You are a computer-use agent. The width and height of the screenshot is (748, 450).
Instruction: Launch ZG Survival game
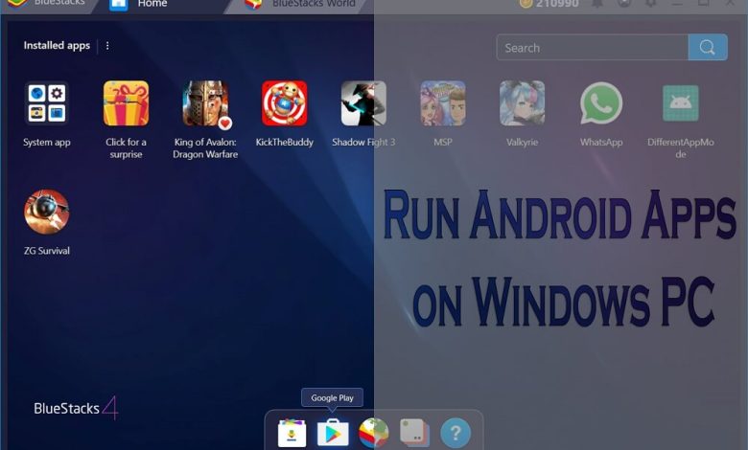tap(47, 212)
